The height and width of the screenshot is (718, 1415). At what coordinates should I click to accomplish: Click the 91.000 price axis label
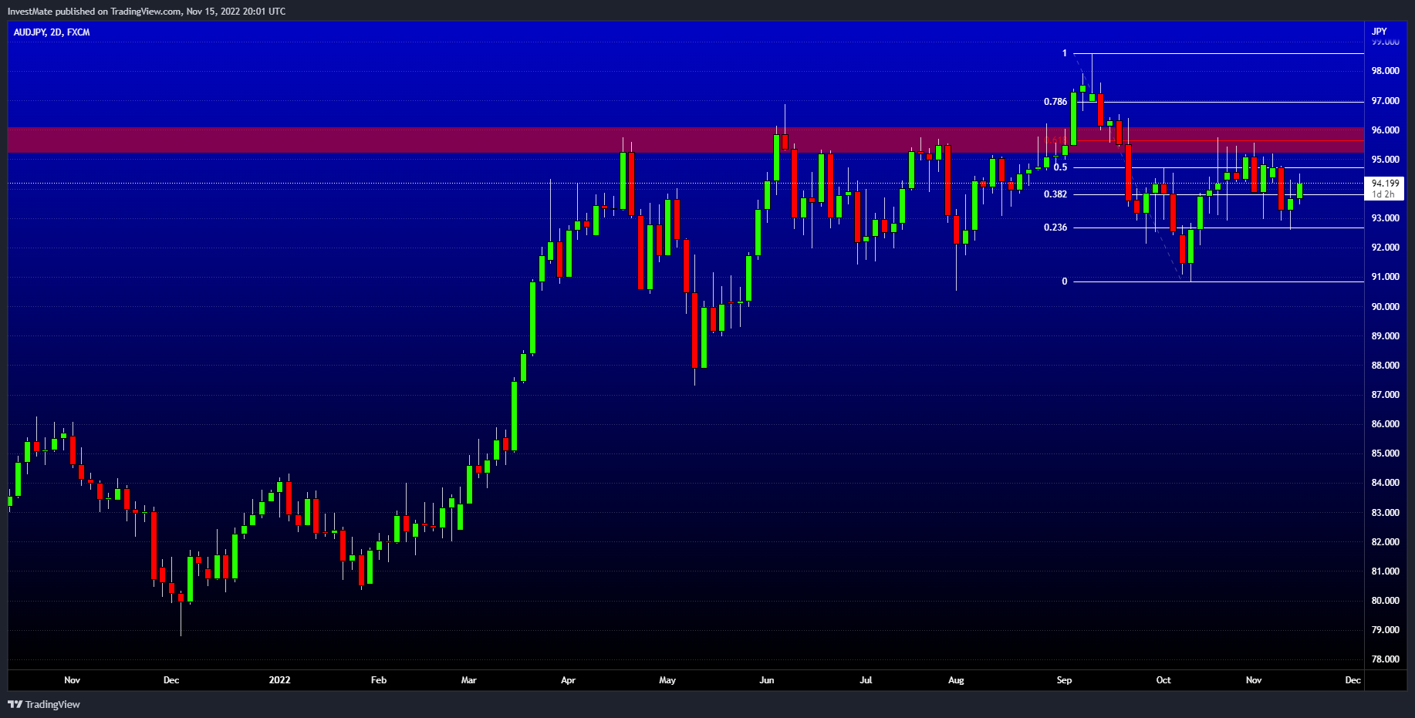coord(1385,277)
